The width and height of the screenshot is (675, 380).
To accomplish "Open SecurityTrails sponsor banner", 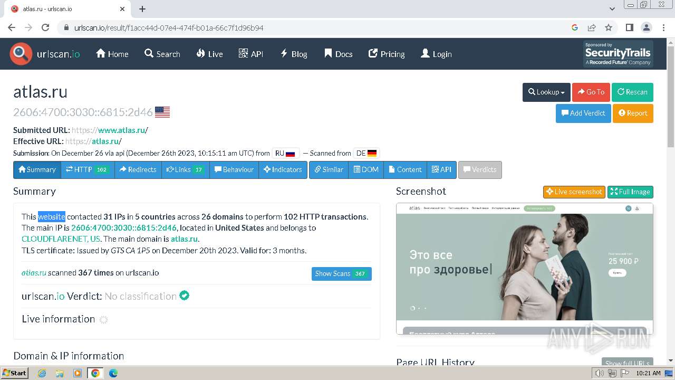I will point(618,54).
